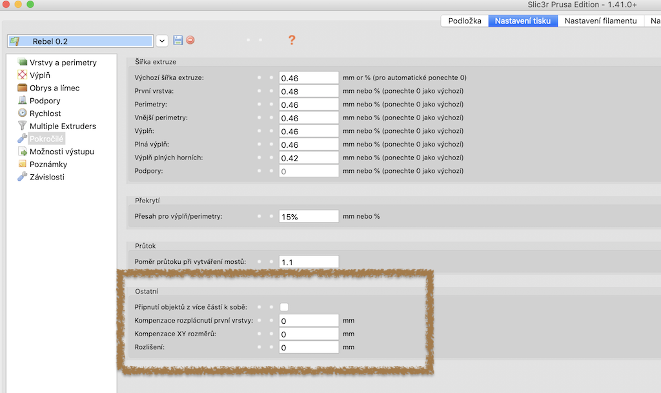Open Rychlost speed settings
Viewport: 661px width, 393px height.
[45, 114]
